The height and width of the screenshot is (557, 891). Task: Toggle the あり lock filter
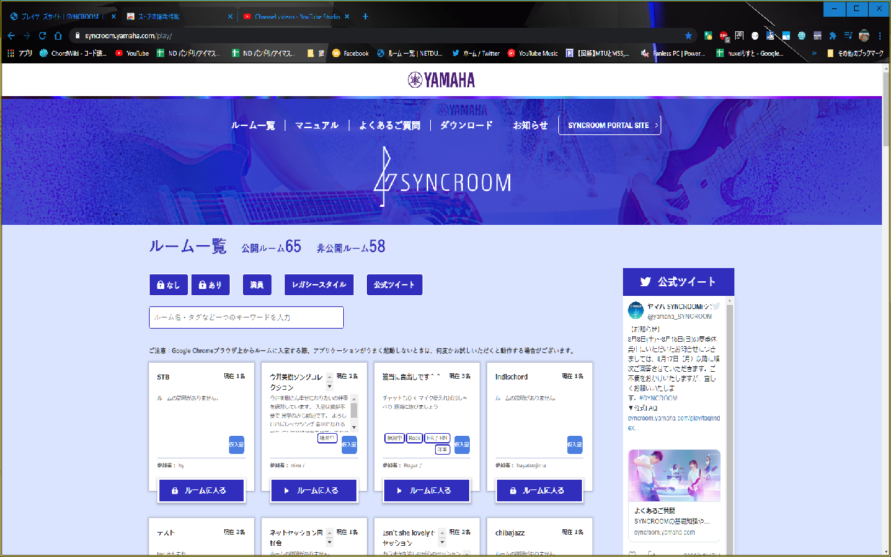click(x=210, y=285)
